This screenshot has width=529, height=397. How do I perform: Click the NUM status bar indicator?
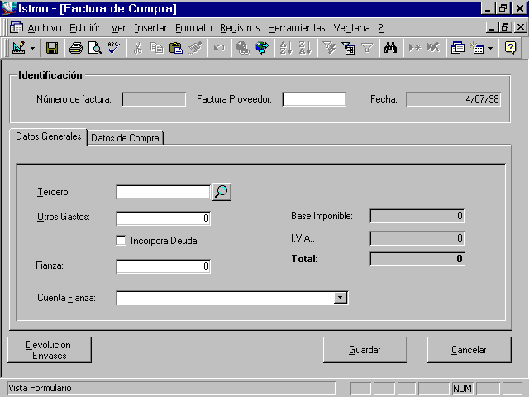[x=462, y=389]
